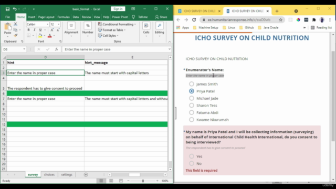Screen dimensions: 336x189
Task: Switch to the Formulas ribbon tab
Action: click(64, 17)
